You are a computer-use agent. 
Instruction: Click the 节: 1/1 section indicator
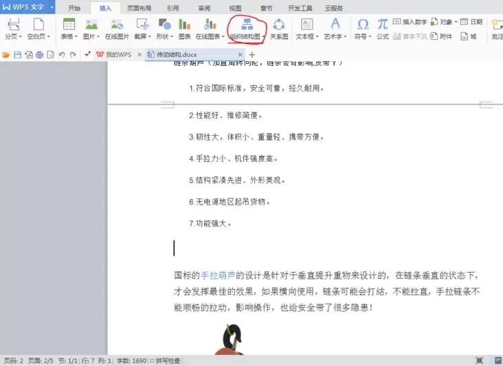coord(68,361)
